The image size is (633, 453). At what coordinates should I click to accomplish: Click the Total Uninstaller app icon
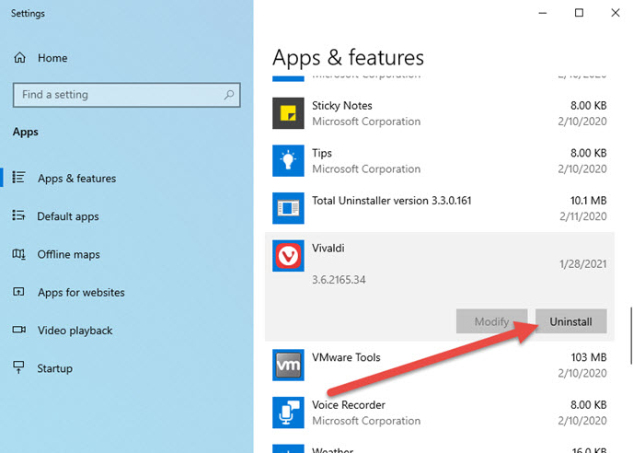(x=288, y=208)
